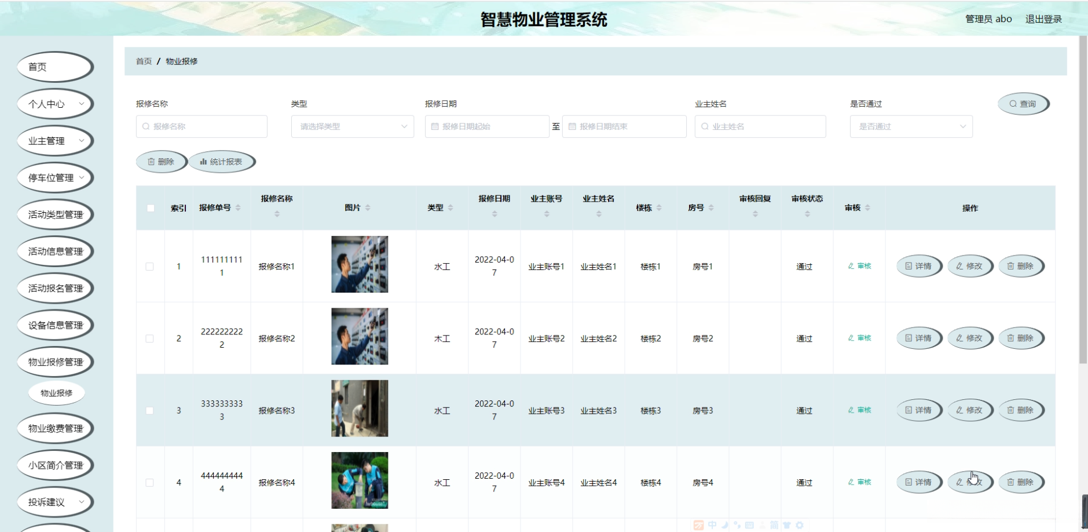1088x532 pixels.
Task: Check the checkbox for row 1
Action: click(149, 267)
